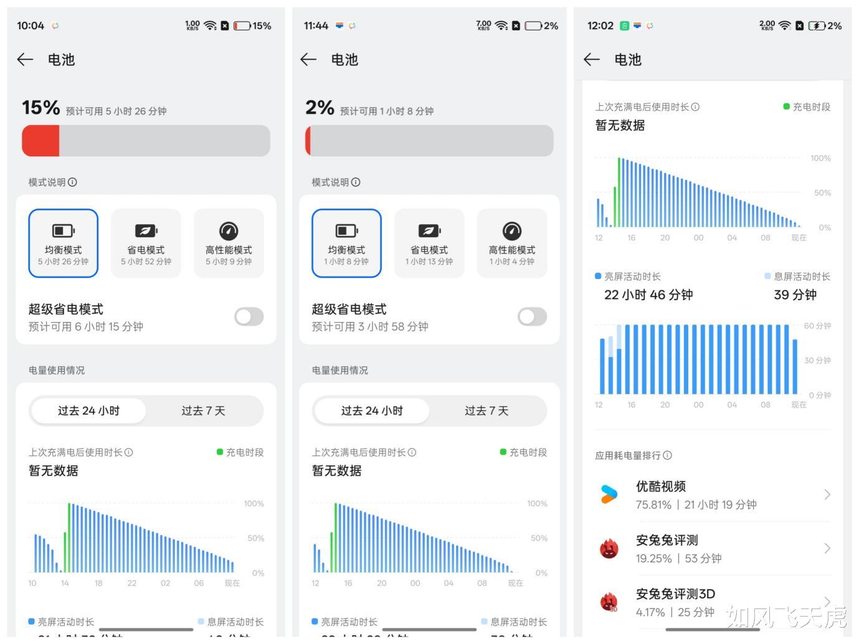The height and width of the screenshot is (644, 859).
Task: Tap the 充电时段 legend in the 12:02 screen
Action: point(807,107)
